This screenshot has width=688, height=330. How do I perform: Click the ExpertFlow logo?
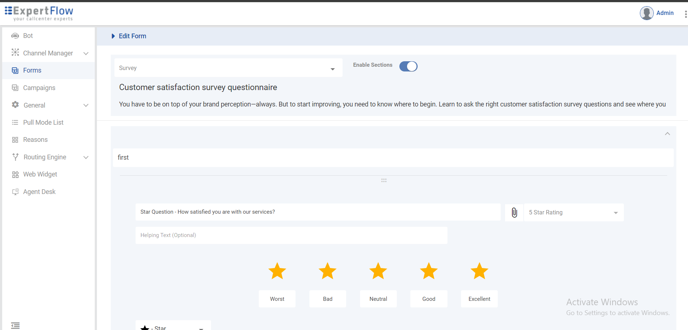click(x=39, y=13)
